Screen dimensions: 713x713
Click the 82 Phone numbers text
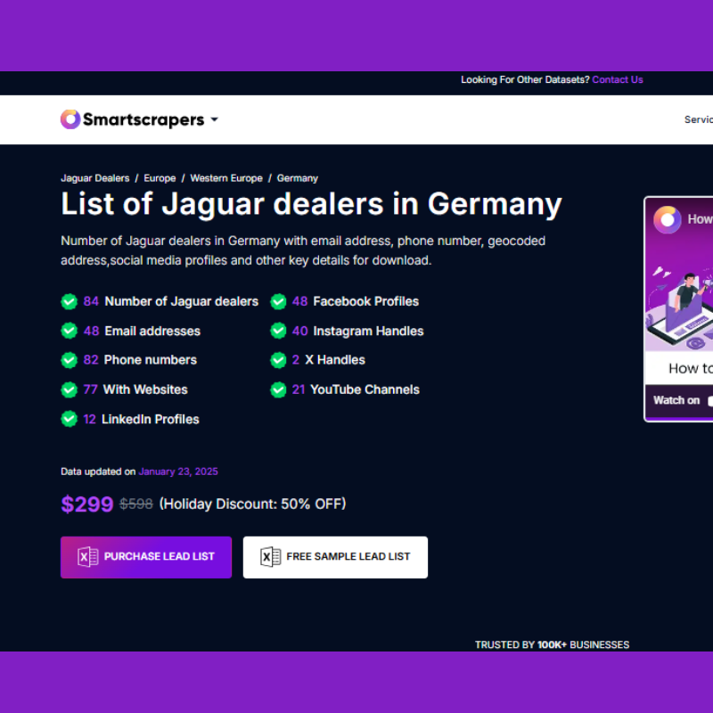pyautogui.click(x=140, y=360)
